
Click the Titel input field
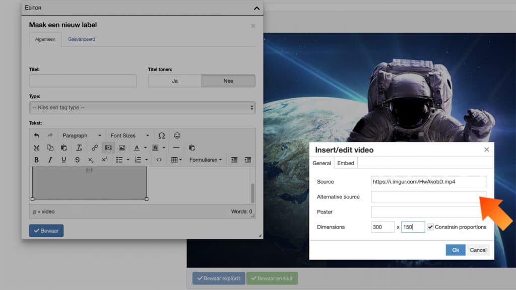coord(83,81)
